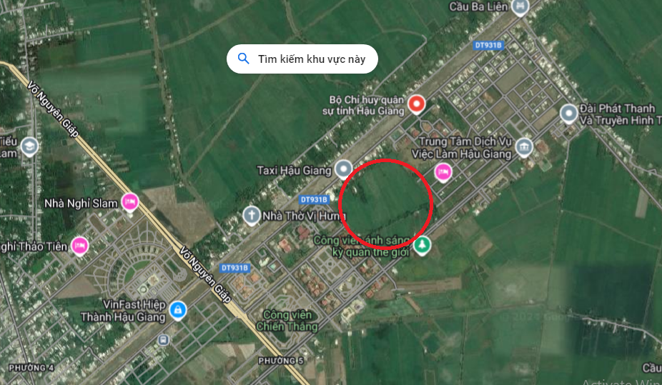Open VinFast Hiệp Thành Hậu Giang pin
The height and width of the screenshot is (385, 662).
click(x=178, y=310)
